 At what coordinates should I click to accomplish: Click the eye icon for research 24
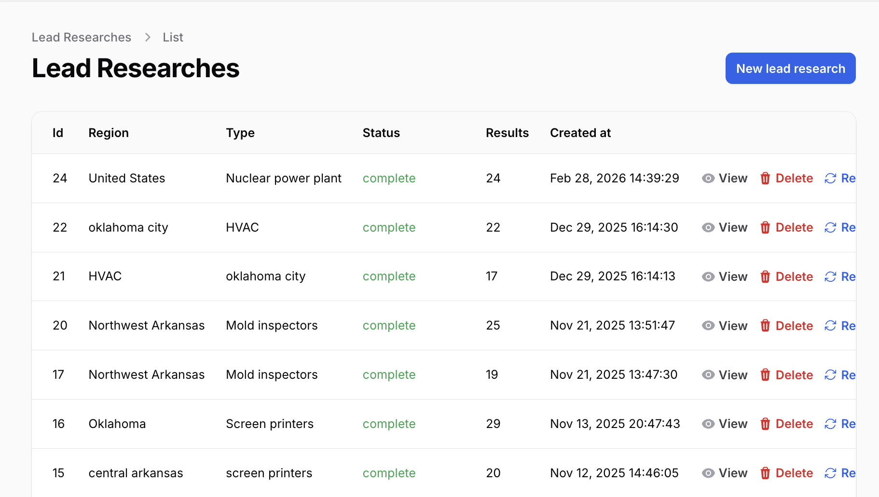click(708, 179)
